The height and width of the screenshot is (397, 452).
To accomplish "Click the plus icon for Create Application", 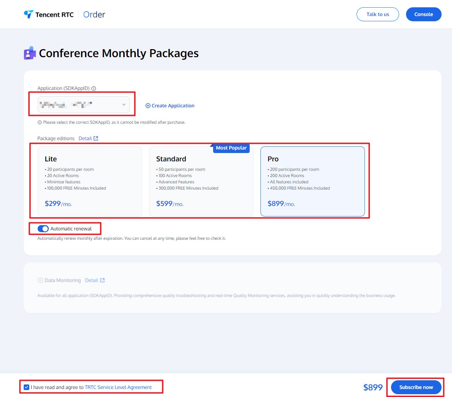I will pyautogui.click(x=148, y=106).
